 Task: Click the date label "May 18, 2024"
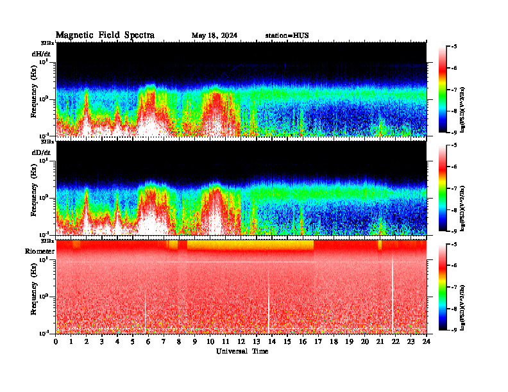tap(214, 36)
